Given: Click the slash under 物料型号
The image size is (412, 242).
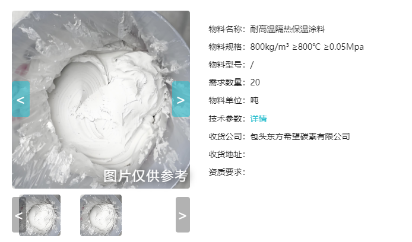Looking at the screenshot, I should point(252,65).
